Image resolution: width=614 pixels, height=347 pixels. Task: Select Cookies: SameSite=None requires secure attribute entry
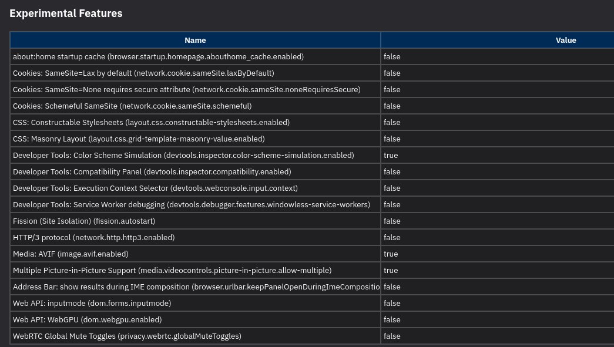click(x=187, y=90)
